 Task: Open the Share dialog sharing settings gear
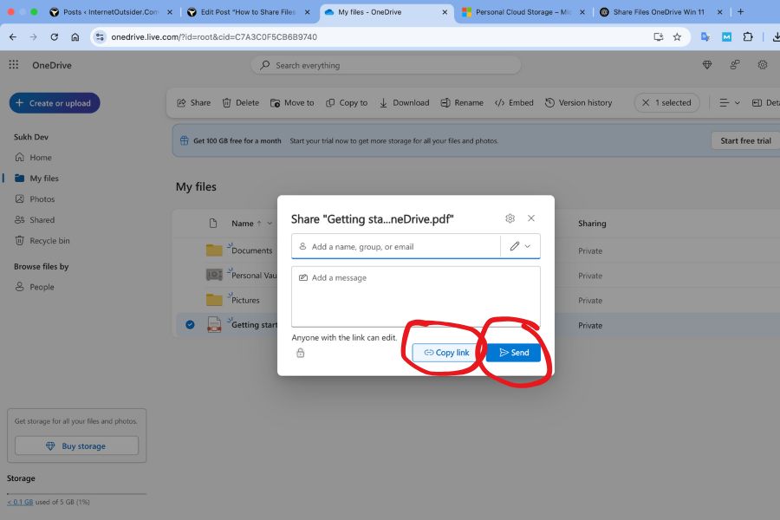510,218
